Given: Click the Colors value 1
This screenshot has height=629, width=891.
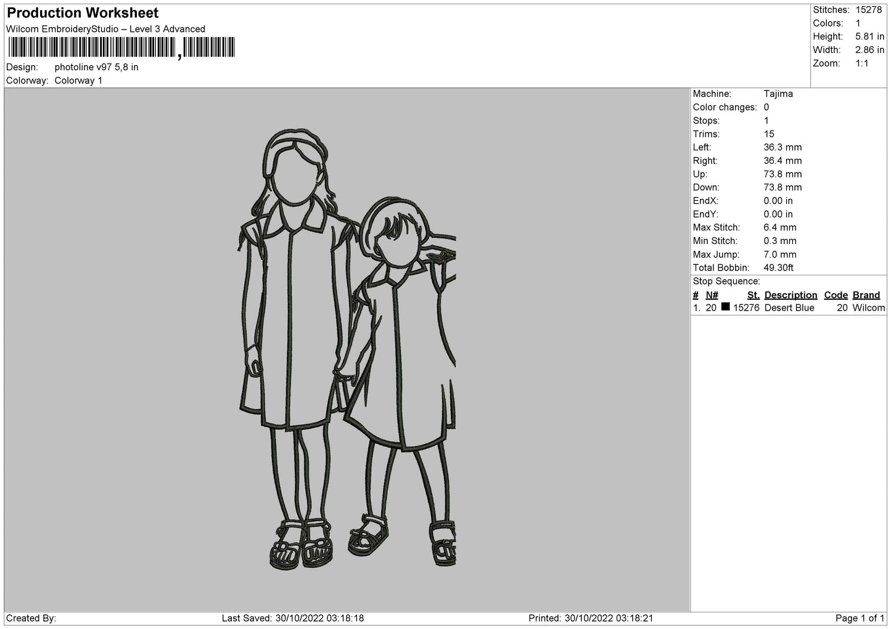Looking at the screenshot, I should tap(858, 23).
